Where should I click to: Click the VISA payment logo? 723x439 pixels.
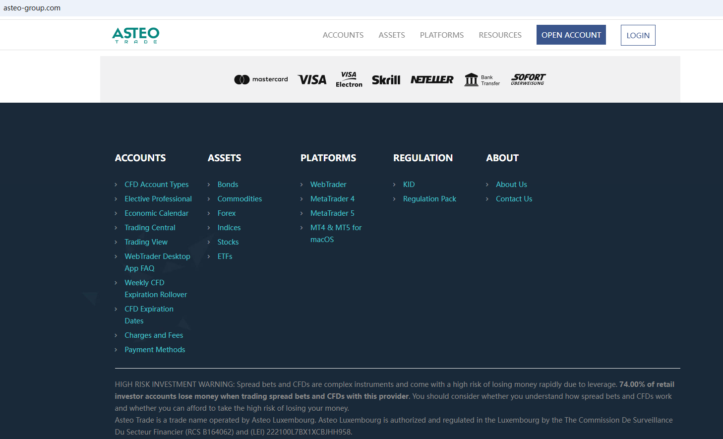312,79
